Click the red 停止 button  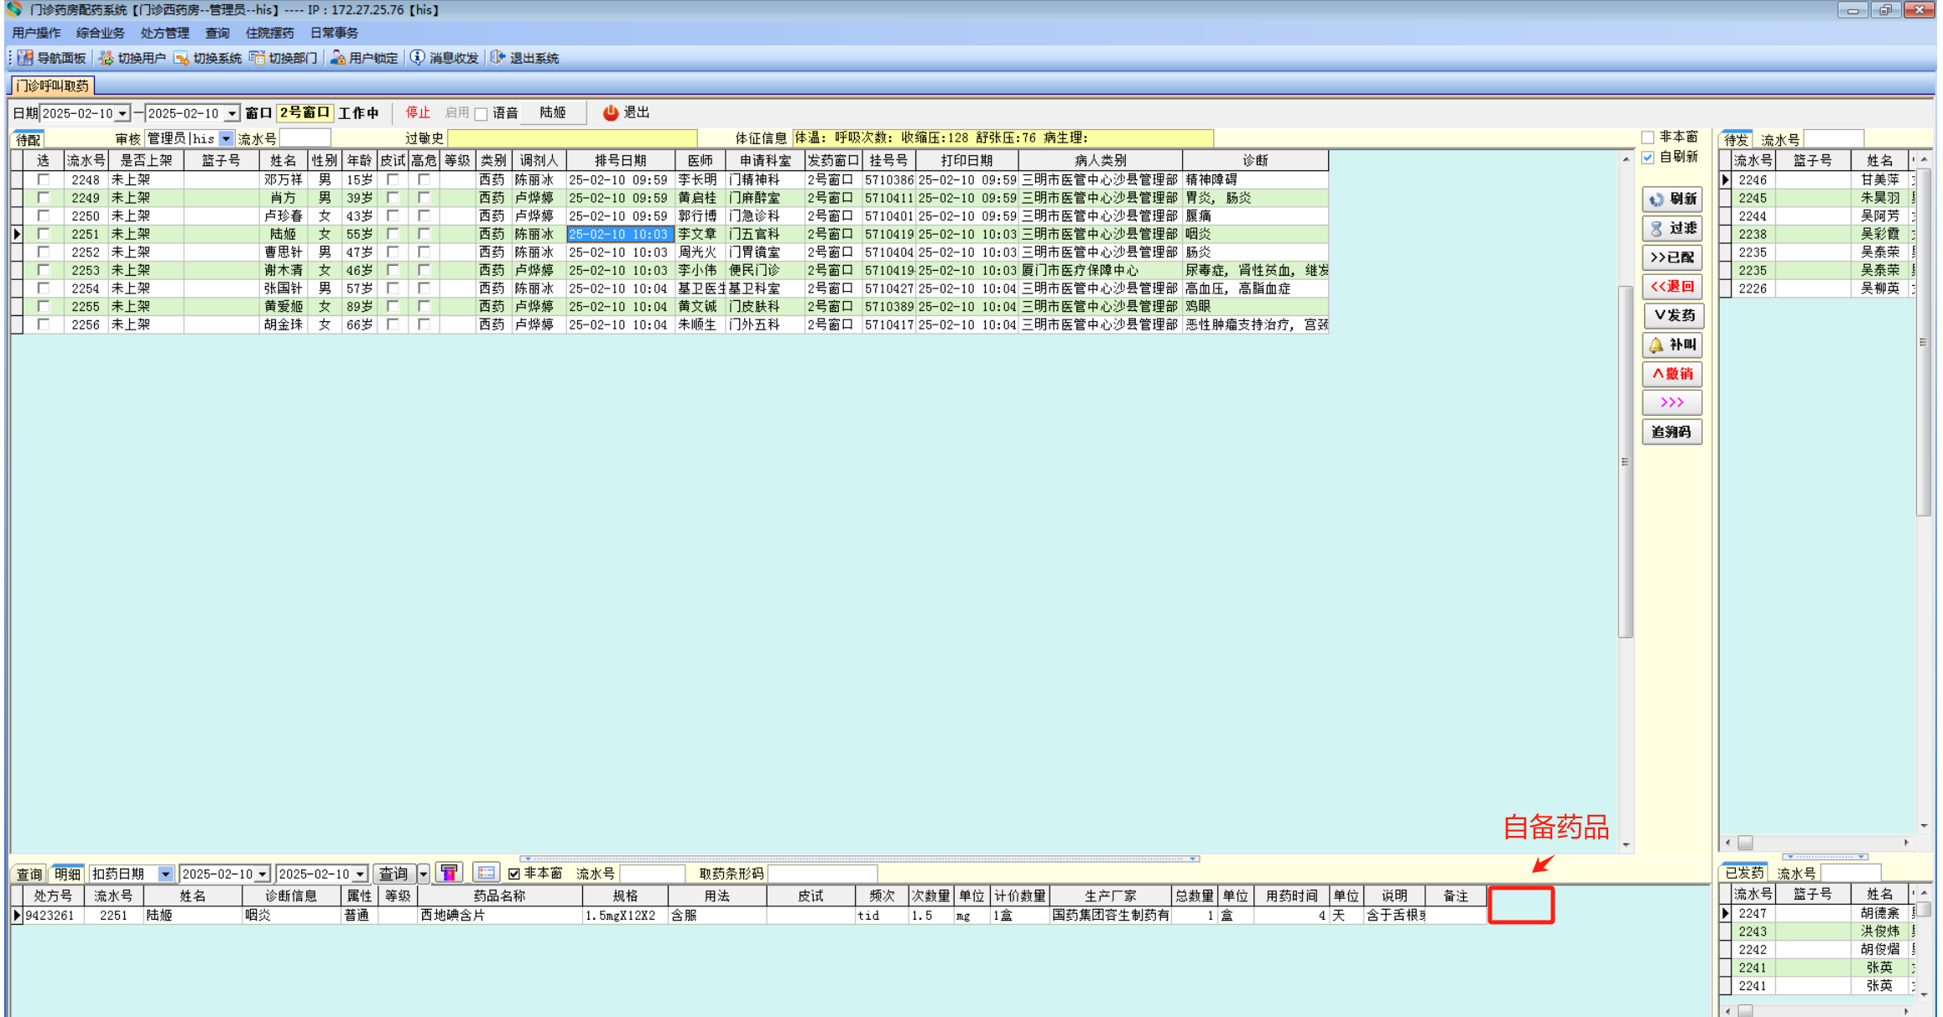[x=417, y=112]
